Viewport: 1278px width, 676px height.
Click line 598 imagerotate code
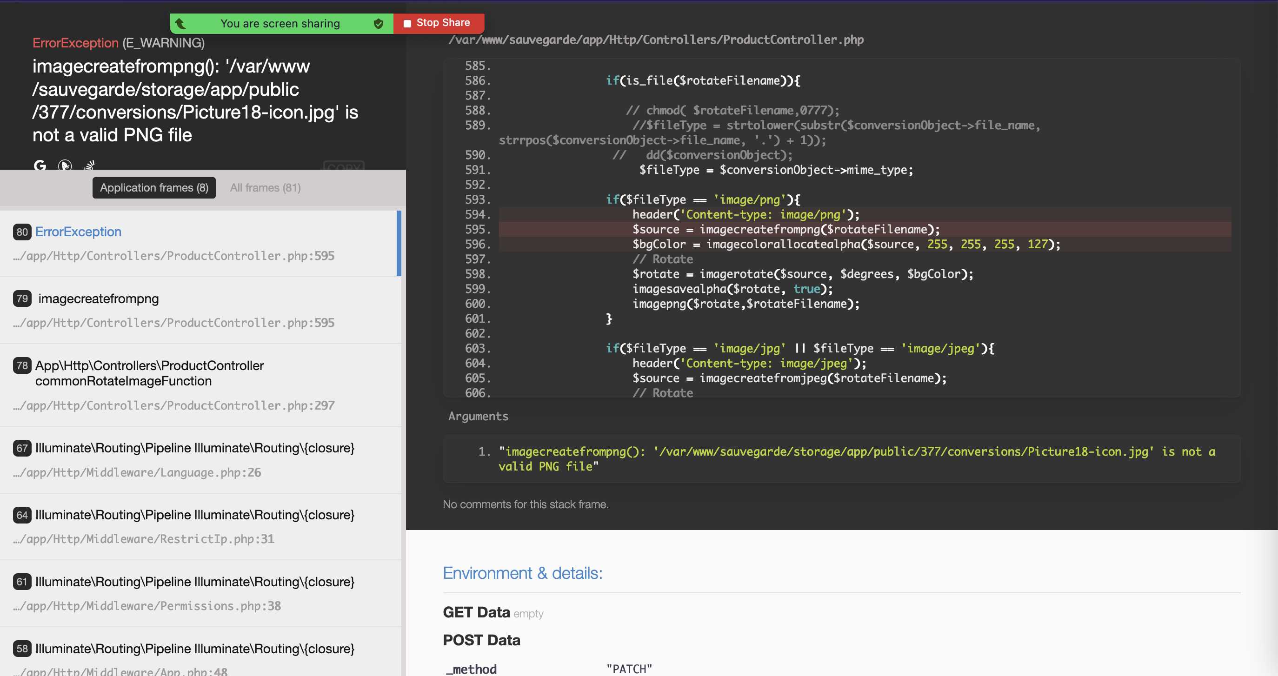tap(803, 274)
